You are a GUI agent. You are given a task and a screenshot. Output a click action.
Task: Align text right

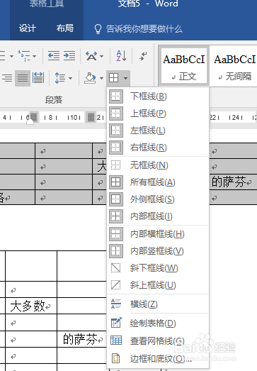tap(7, 78)
